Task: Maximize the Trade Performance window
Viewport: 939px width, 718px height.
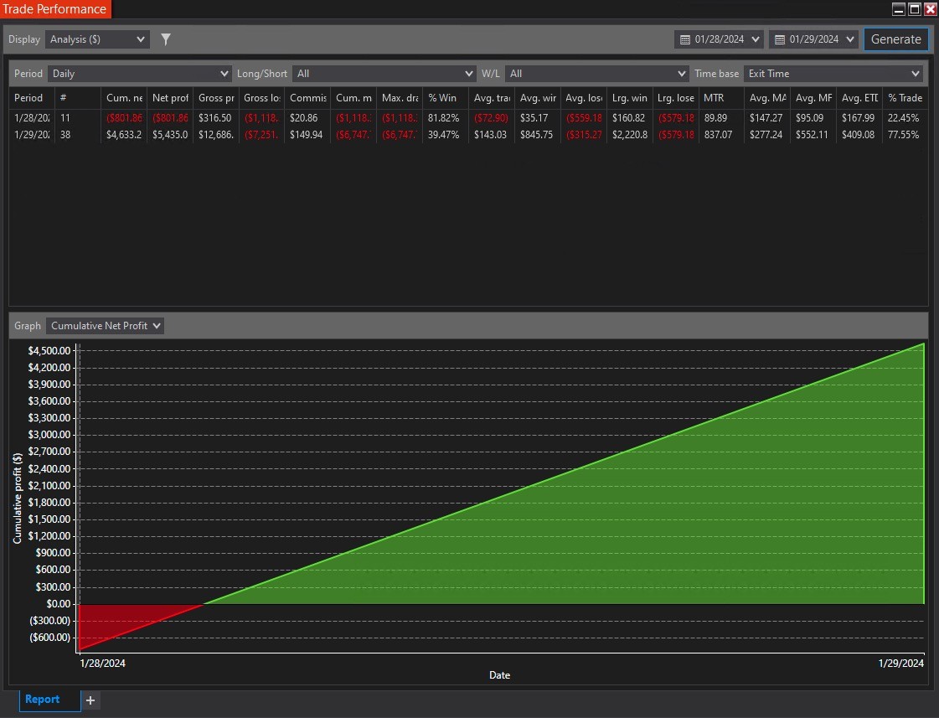Action: (915, 9)
